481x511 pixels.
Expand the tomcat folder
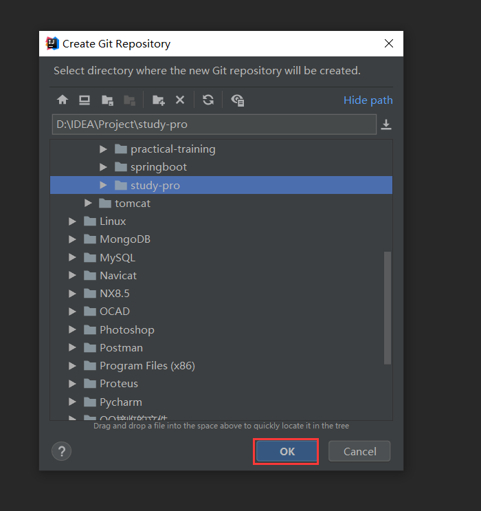pos(88,204)
